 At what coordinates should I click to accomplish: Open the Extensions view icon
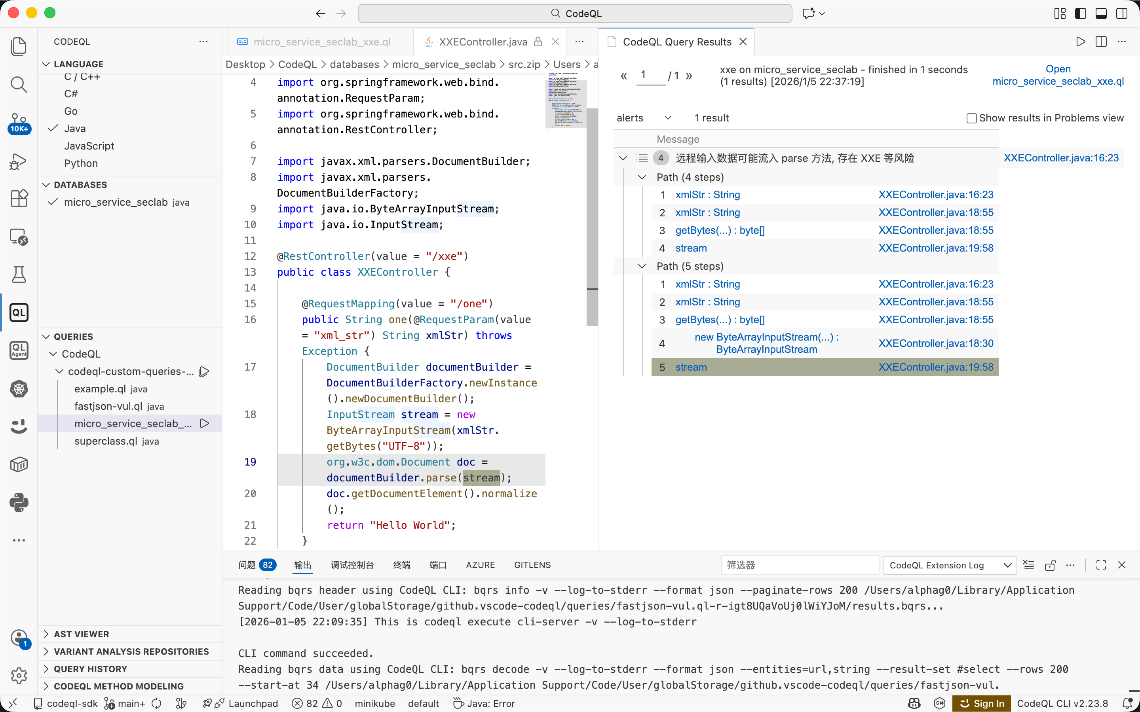19,199
